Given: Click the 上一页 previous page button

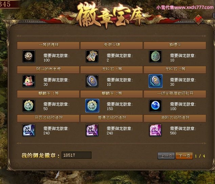Looking at the screenshot, I should 166,156.
